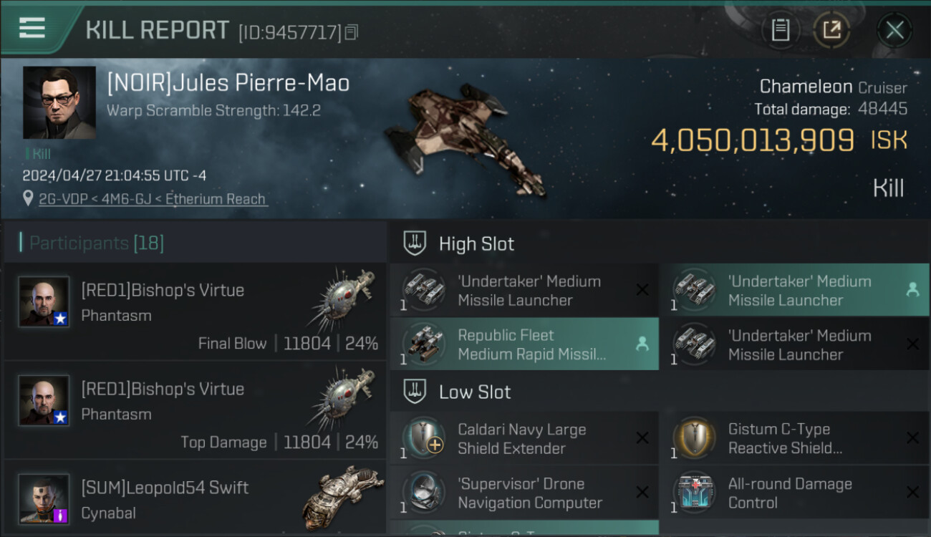Close the kill report window

pyautogui.click(x=894, y=30)
